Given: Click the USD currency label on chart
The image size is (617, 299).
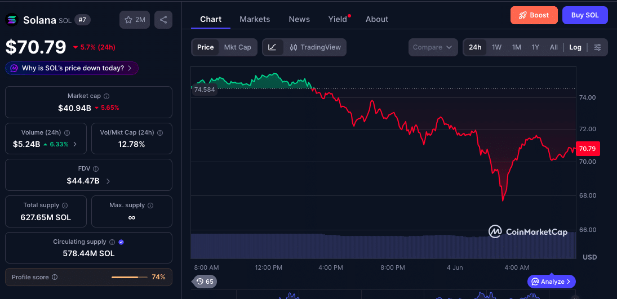Looking at the screenshot, I should coord(590,257).
